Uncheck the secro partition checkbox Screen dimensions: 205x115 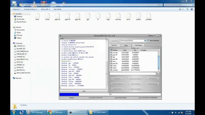pyautogui.click(x=111, y=61)
